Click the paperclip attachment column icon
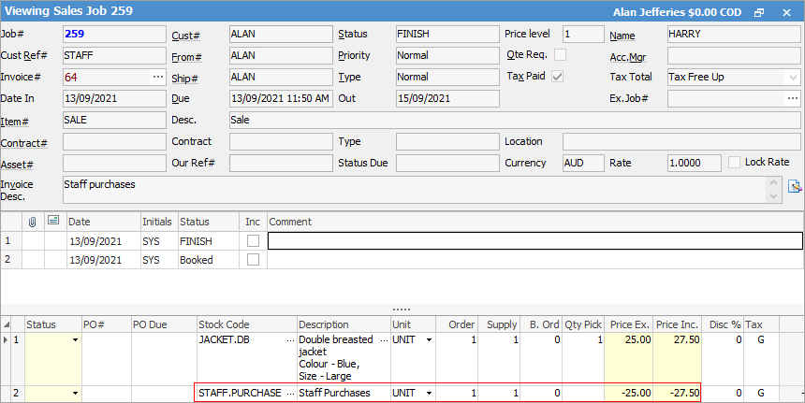 [31, 222]
